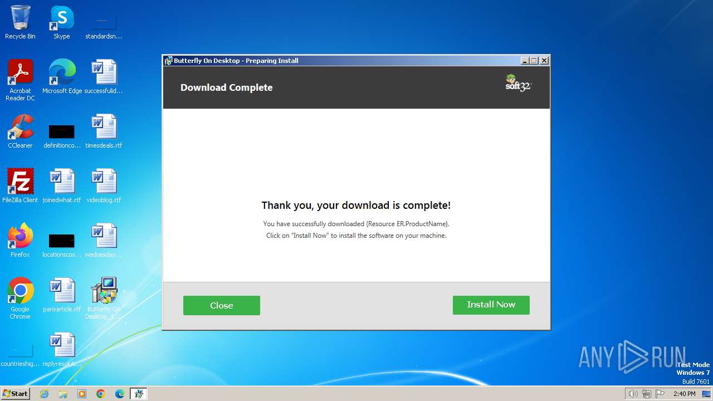This screenshot has width=713, height=401.
Task: Click the 'Download Complete' header text
Action: (x=226, y=87)
